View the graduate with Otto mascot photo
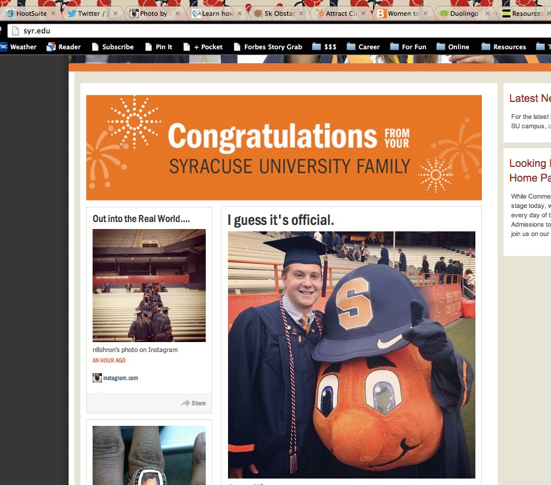The height and width of the screenshot is (485, 551). [x=351, y=355]
